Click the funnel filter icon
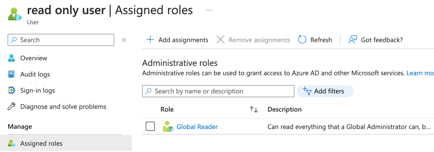434x152 pixels. pyautogui.click(x=307, y=91)
